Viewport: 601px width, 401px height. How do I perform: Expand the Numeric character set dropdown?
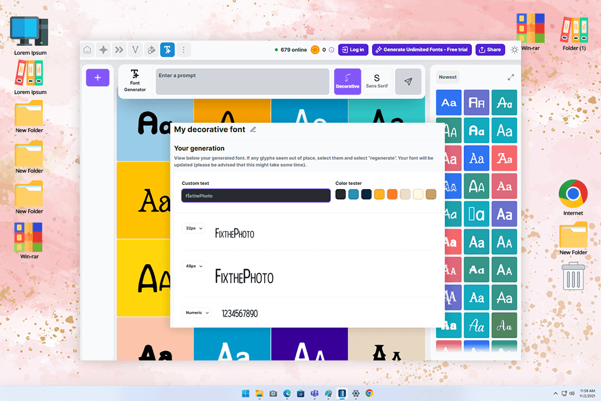tap(197, 313)
